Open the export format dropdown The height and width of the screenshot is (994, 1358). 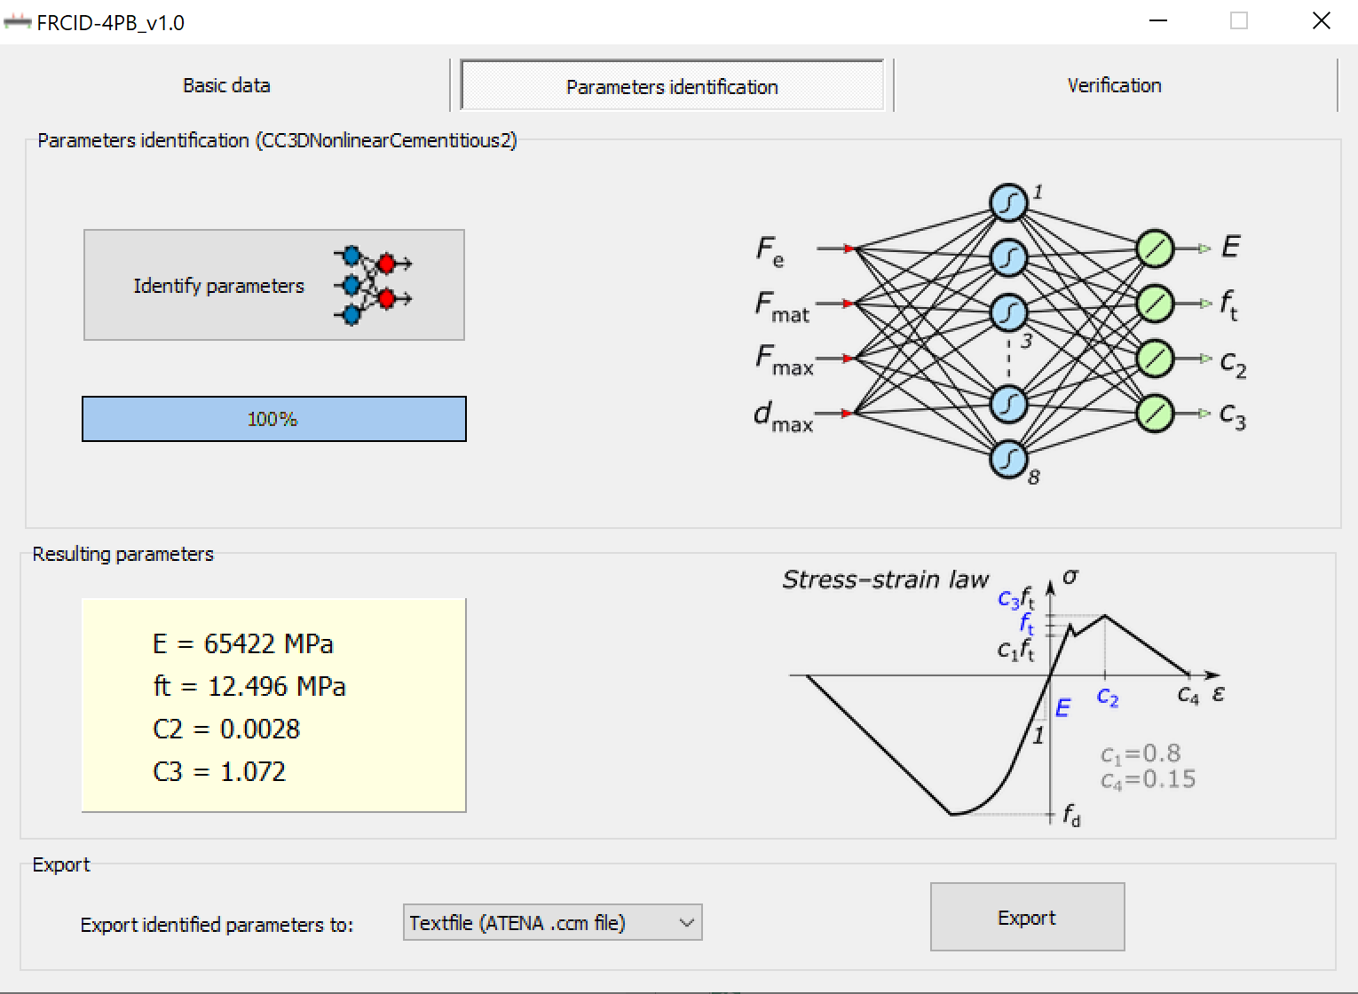click(551, 923)
